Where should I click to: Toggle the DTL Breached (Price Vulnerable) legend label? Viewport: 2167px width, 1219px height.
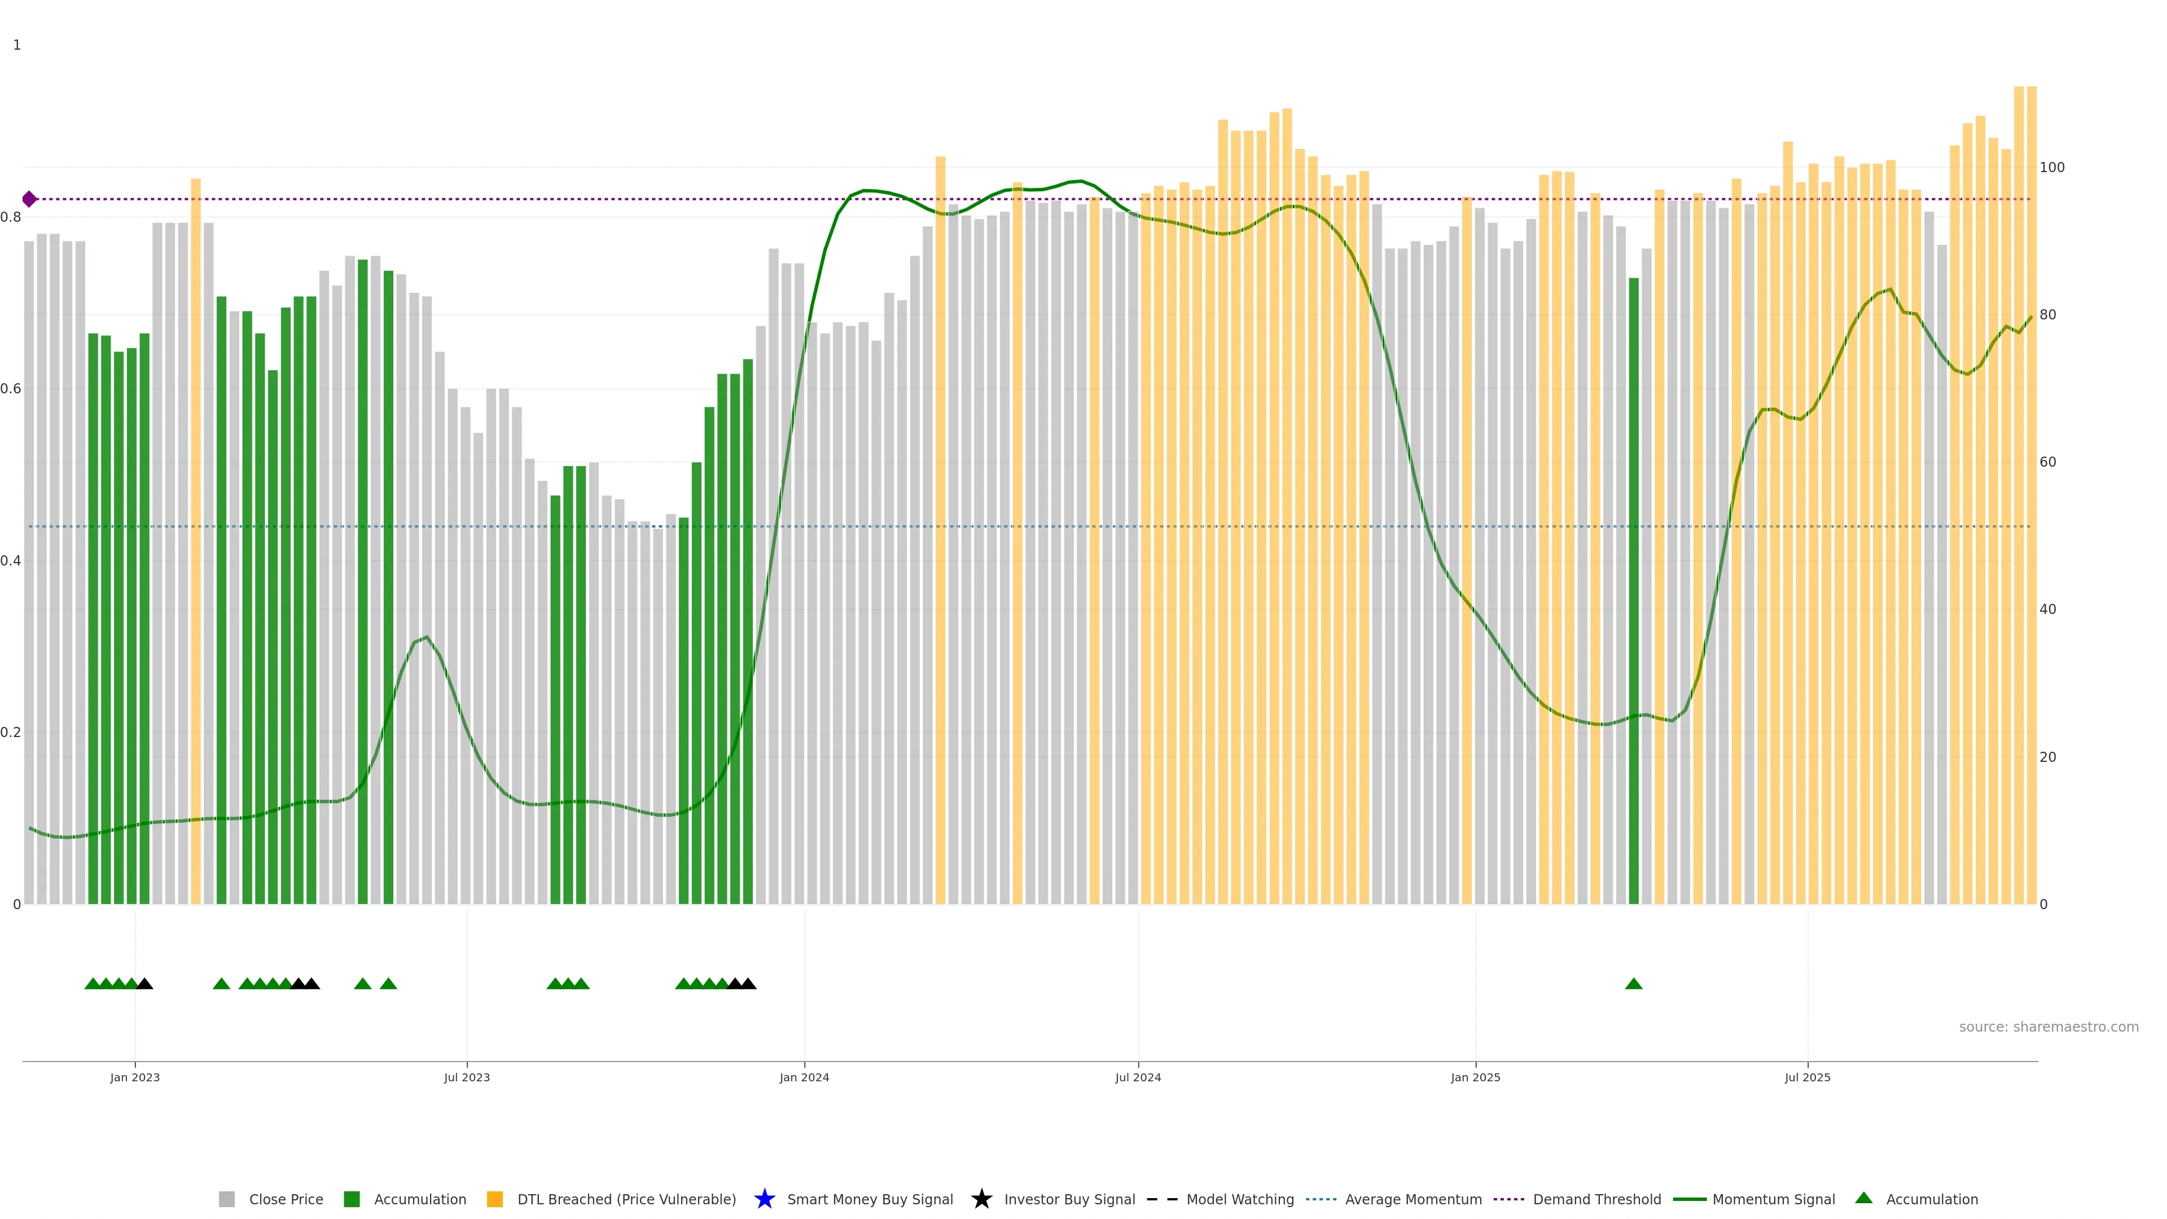626,1199
